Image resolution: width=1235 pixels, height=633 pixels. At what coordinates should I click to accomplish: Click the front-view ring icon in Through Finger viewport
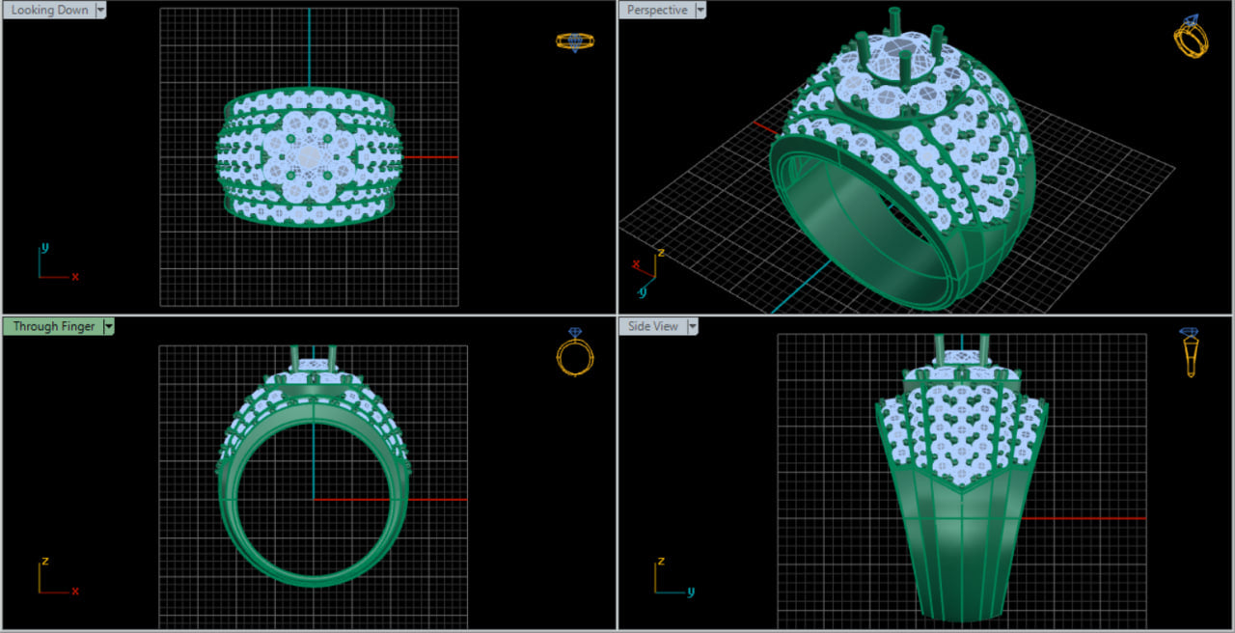(x=575, y=353)
